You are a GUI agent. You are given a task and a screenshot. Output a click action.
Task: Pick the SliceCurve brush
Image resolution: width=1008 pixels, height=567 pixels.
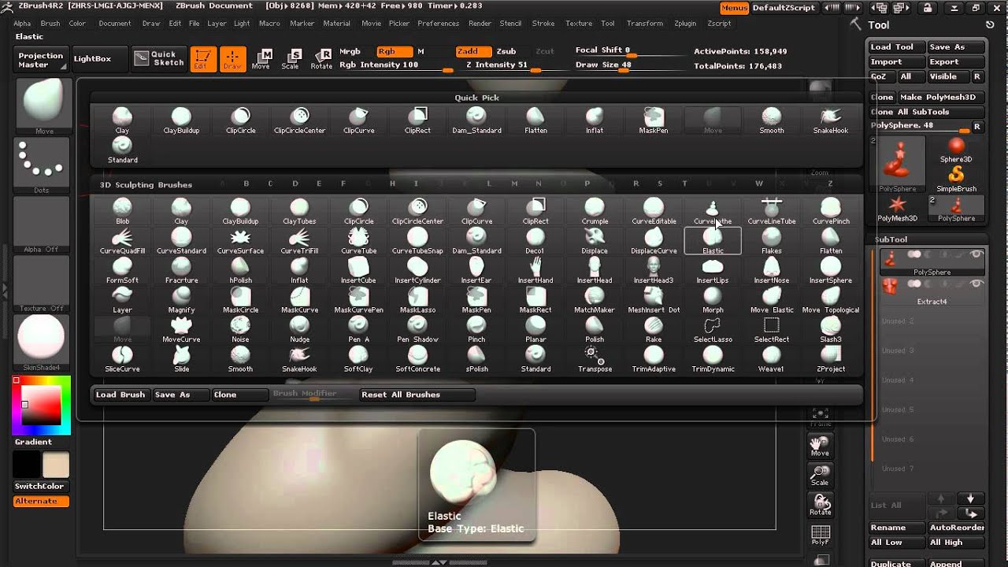tap(122, 358)
